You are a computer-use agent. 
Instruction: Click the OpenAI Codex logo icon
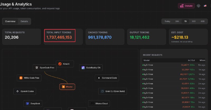(17, 91)
